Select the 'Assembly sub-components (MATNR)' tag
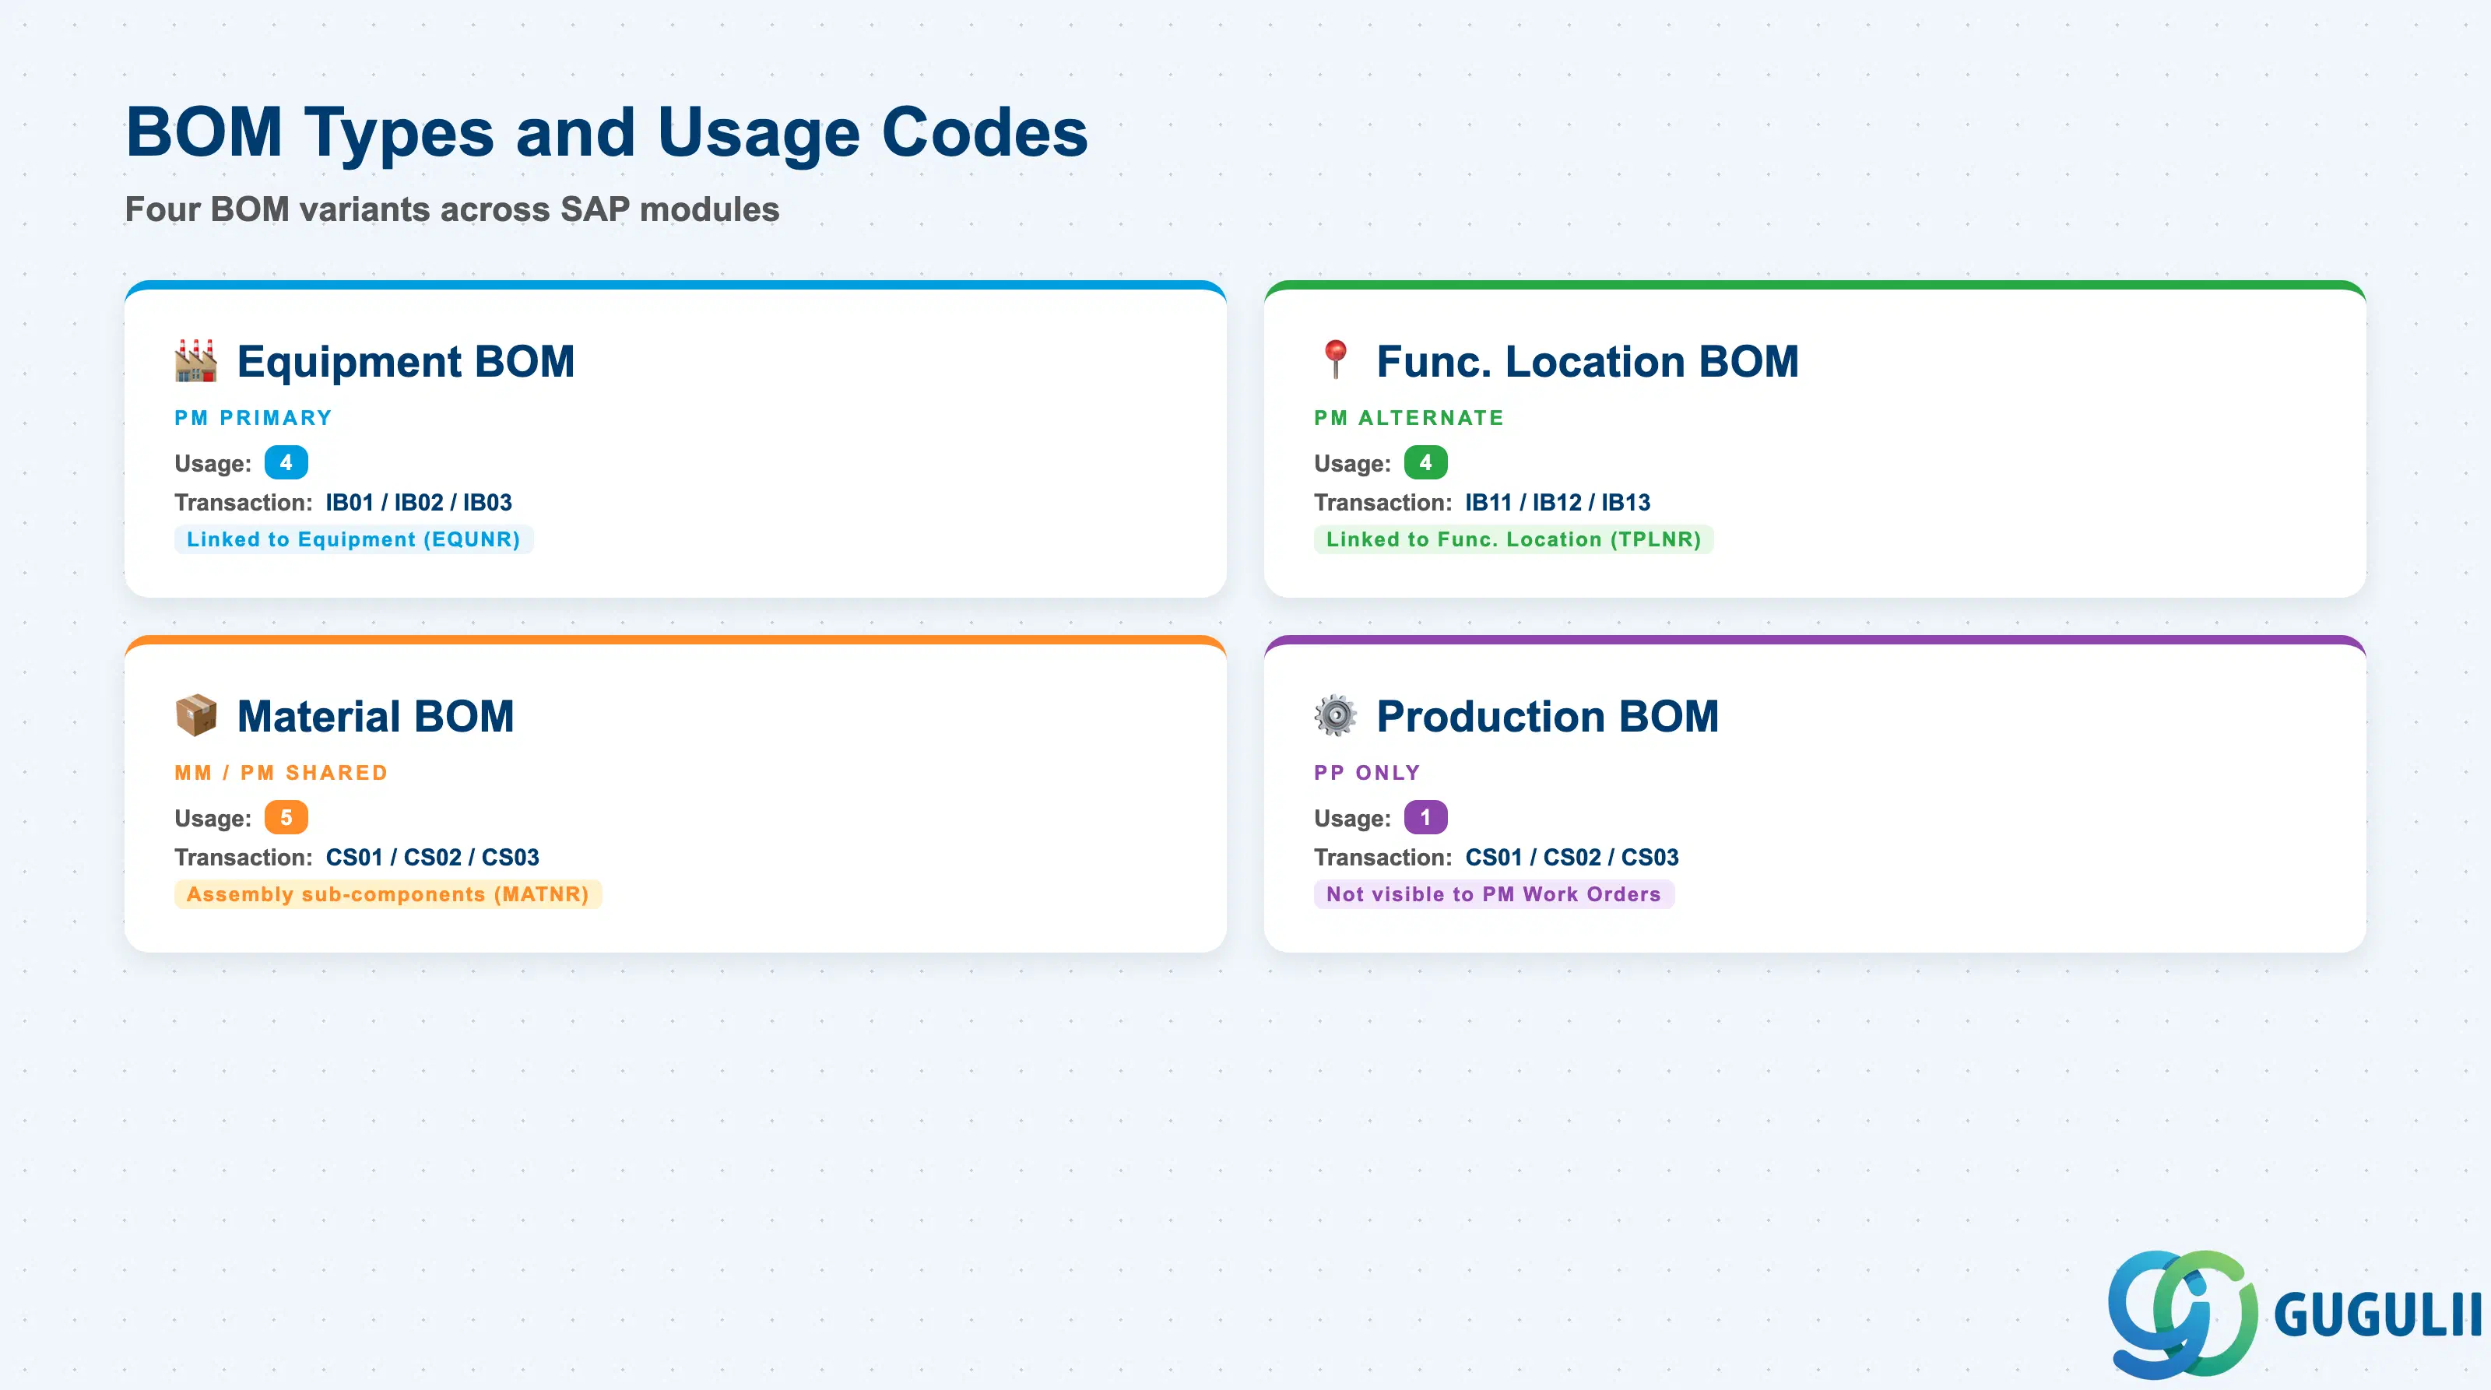The image size is (2491, 1390). coord(388,894)
